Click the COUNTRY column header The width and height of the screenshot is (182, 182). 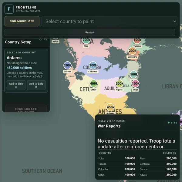(105, 153)
